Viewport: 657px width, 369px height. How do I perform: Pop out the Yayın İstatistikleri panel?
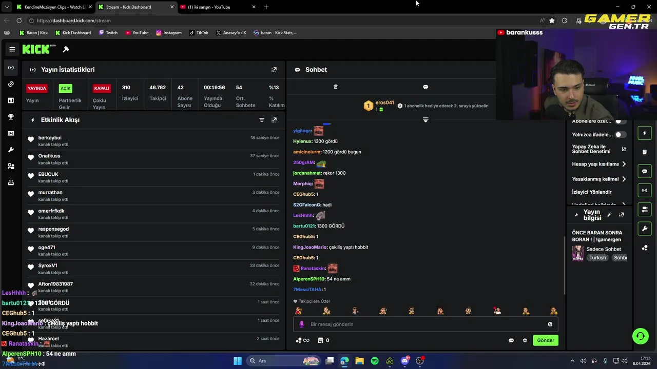[x=274, y=70]
